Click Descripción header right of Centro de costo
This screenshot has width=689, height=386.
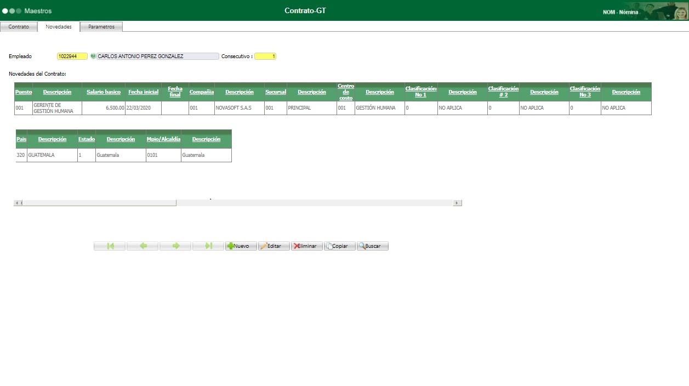coord(380,92)
